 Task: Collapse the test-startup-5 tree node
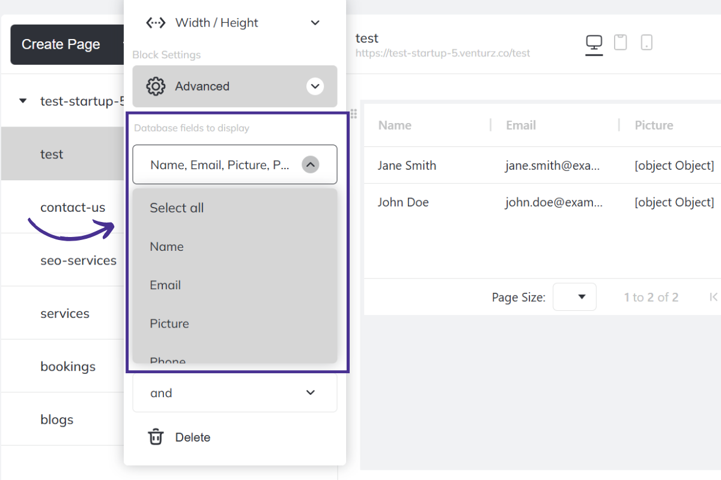click(x=23, y=101)
